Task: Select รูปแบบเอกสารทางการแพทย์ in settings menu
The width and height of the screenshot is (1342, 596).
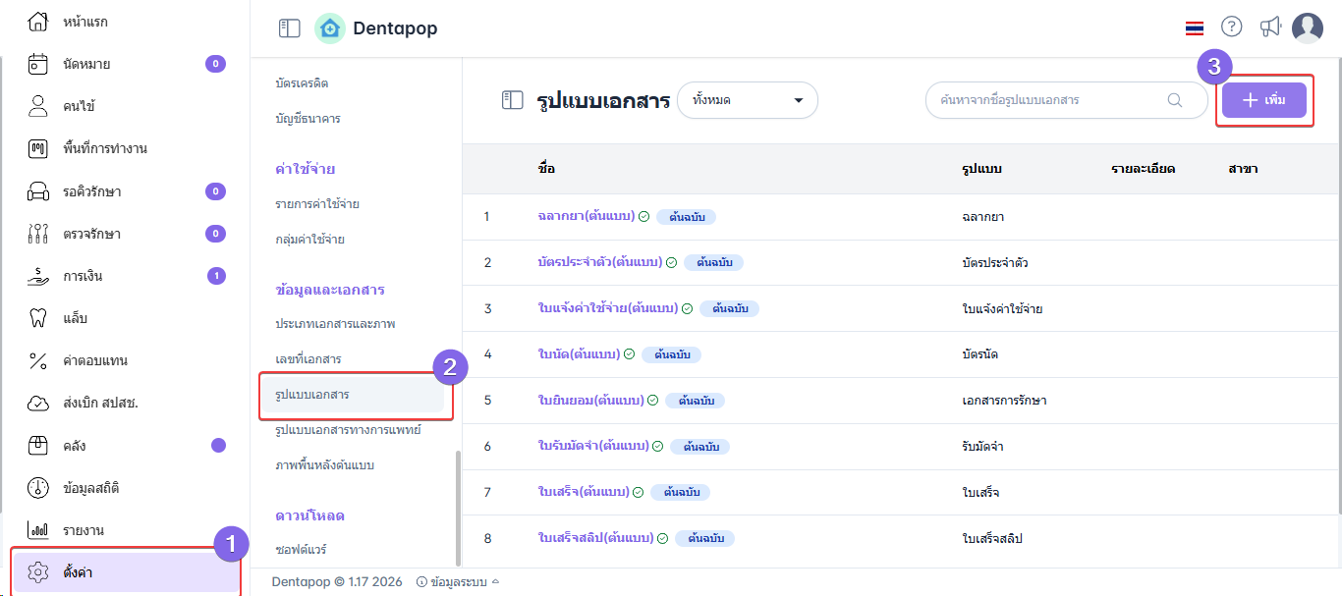Action: point(348,430)
